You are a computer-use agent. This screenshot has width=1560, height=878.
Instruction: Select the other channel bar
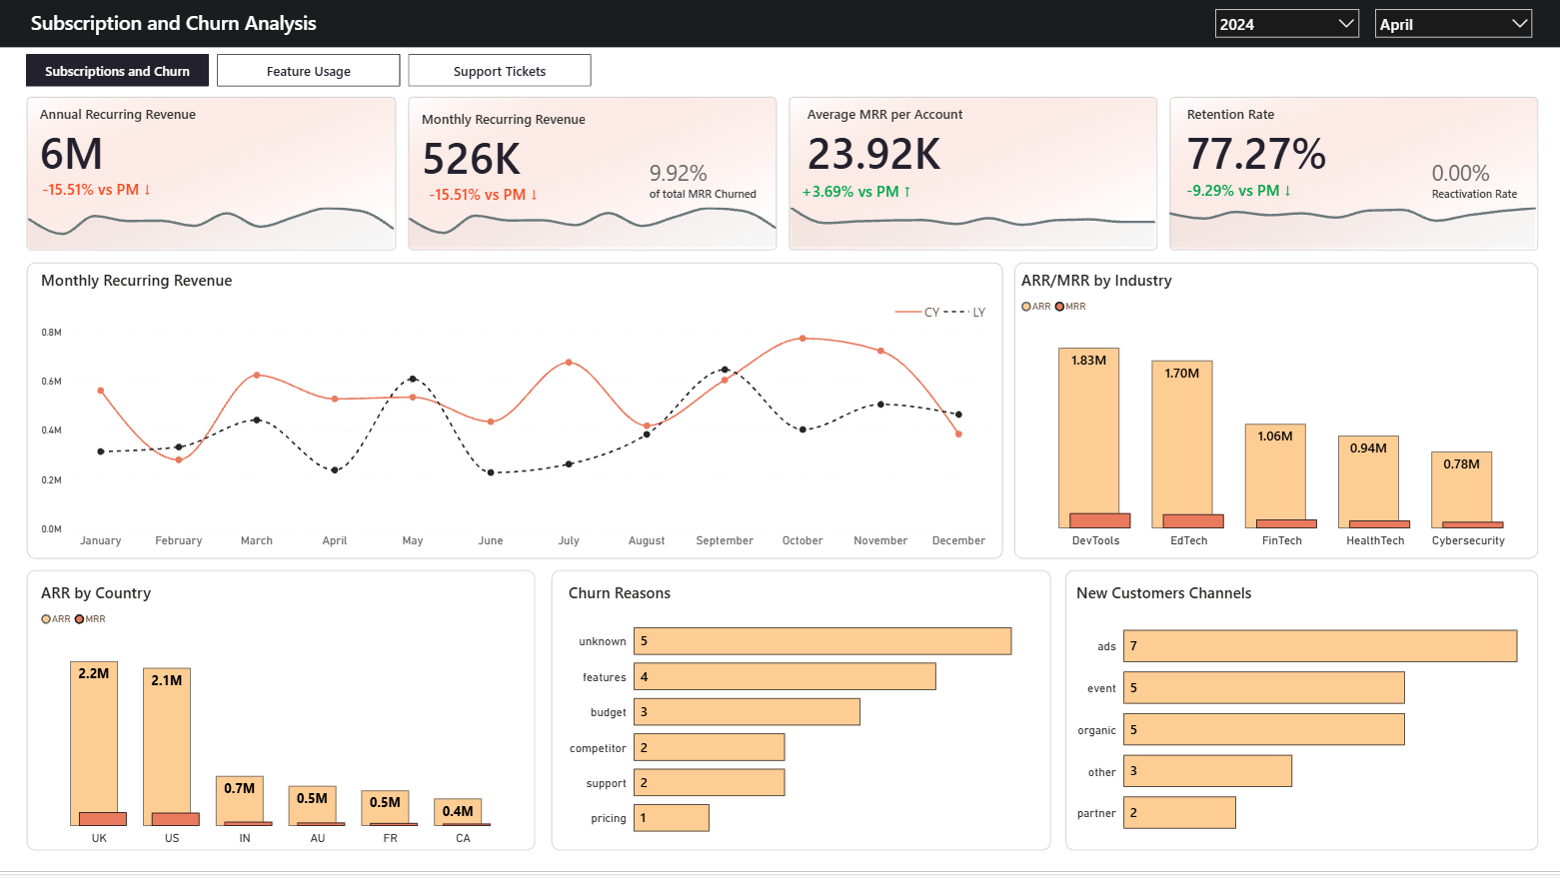[1207, 771]
